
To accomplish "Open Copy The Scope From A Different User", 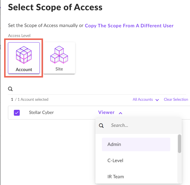I will (129, 26).
